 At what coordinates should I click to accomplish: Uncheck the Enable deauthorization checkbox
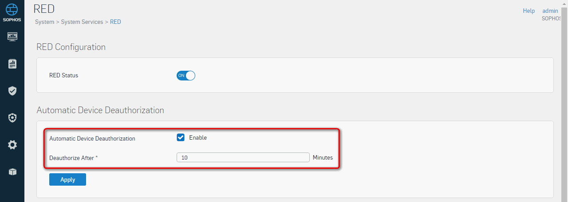[181, 137]
